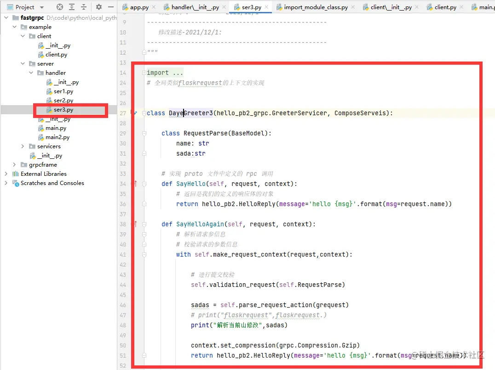
Task: Open the Project view dropdown
Action: [x=42, y=7]
